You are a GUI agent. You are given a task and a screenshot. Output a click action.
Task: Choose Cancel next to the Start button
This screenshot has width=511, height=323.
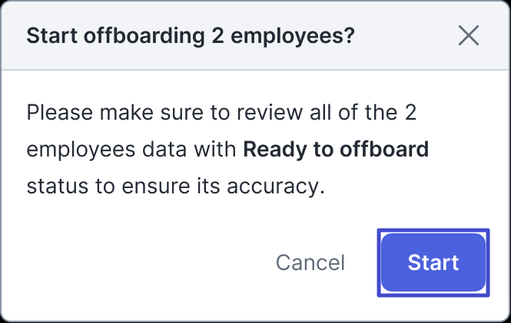point(310,262)
